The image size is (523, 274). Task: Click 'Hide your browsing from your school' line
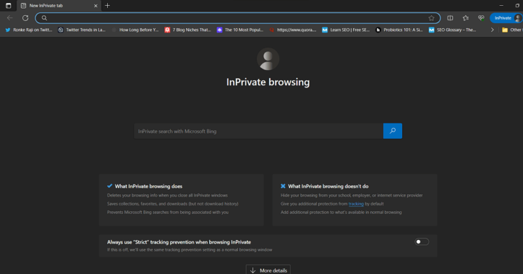(352, 196)
